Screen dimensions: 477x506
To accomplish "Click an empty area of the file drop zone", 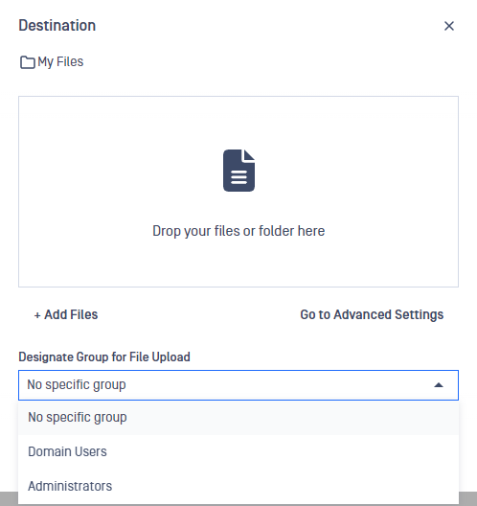I will click(x=97, y=146).
